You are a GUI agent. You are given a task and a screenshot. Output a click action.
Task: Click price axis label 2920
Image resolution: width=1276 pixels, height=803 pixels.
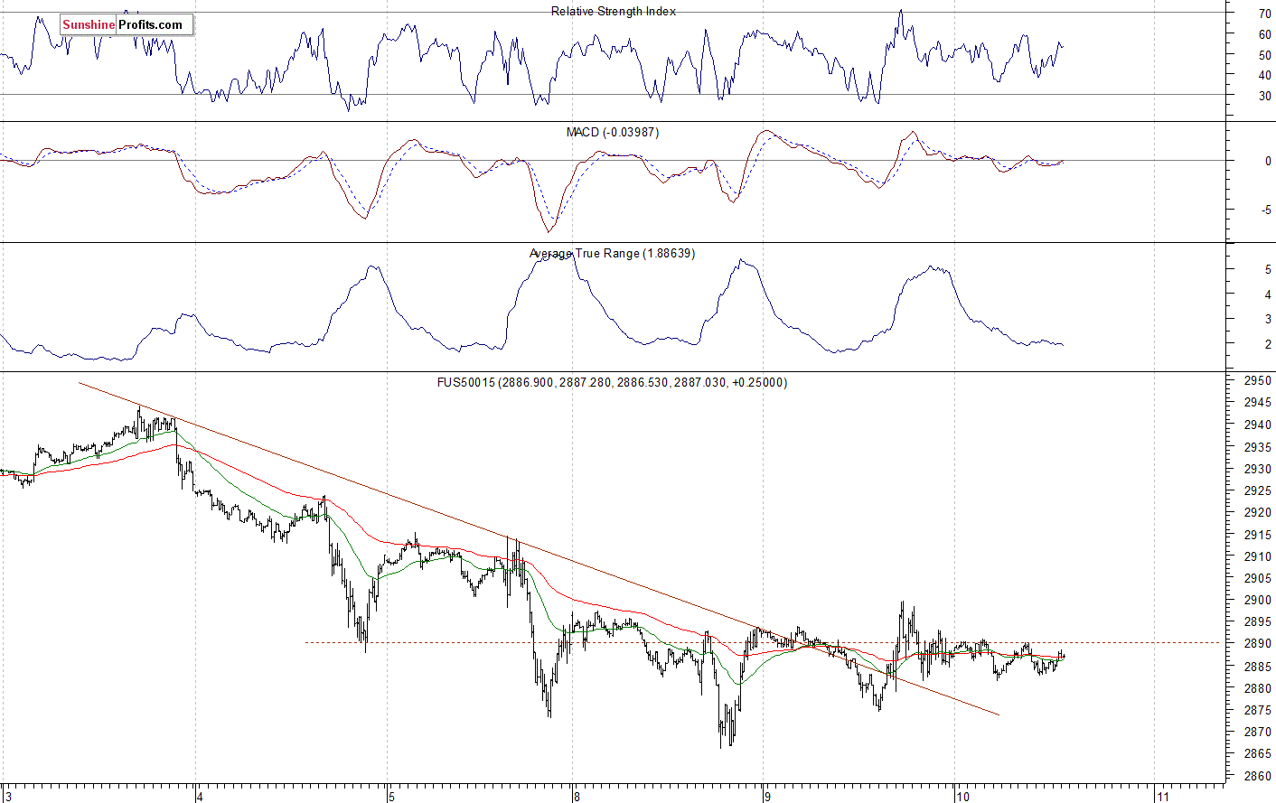click(1258, 513)
